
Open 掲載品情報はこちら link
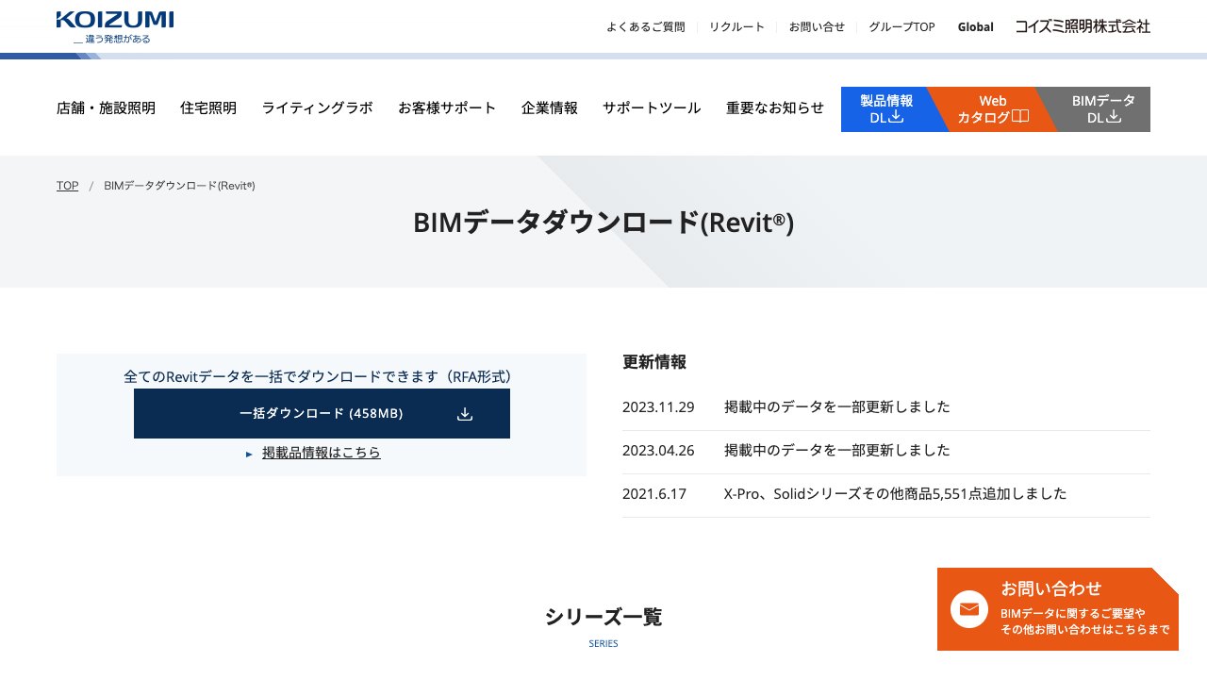pyautogui.click(x=322, y=453)
